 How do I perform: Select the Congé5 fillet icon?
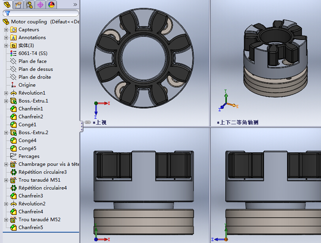(x=13, y=148)
